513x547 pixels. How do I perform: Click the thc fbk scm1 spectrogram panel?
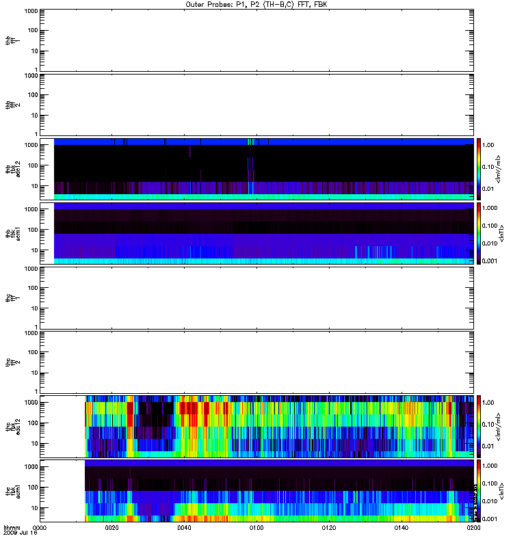(257, 491)
